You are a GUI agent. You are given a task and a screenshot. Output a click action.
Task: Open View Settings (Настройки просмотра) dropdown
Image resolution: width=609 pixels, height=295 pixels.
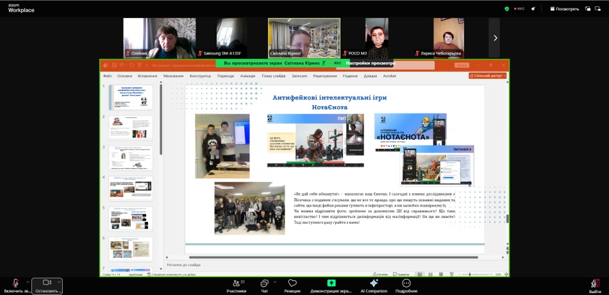coord(371,63)
